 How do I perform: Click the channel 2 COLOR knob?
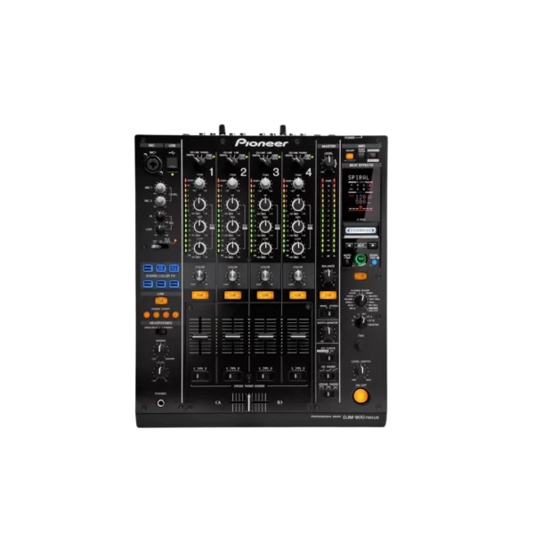click(x=232, y=276)
